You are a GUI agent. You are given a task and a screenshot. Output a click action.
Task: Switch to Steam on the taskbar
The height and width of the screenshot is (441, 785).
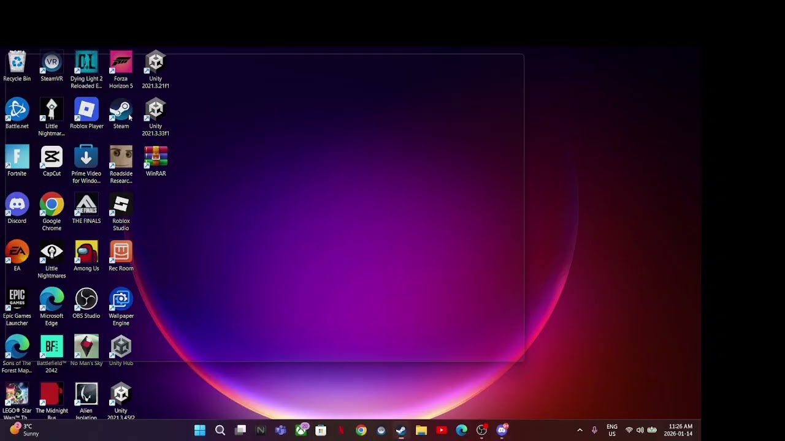401,431
